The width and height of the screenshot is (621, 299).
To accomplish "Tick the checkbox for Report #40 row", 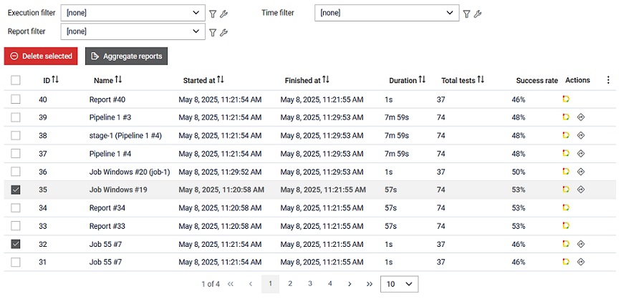I will 16,99.
